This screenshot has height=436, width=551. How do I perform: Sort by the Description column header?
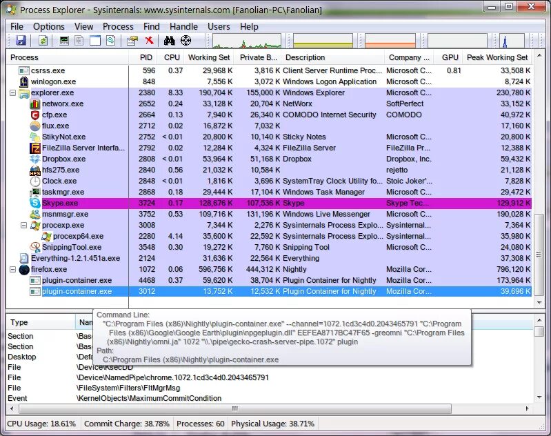tap(332, 57)
